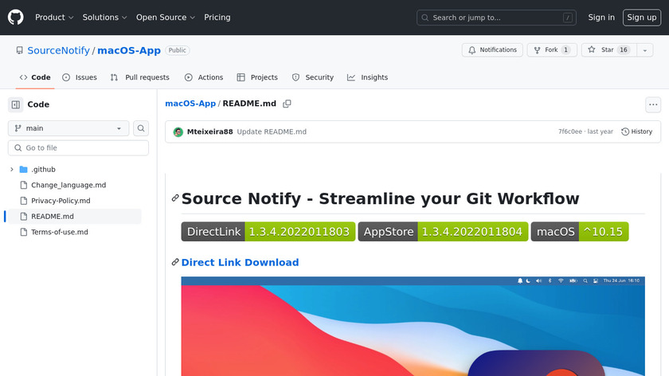View commit History

tap(636, 131)
